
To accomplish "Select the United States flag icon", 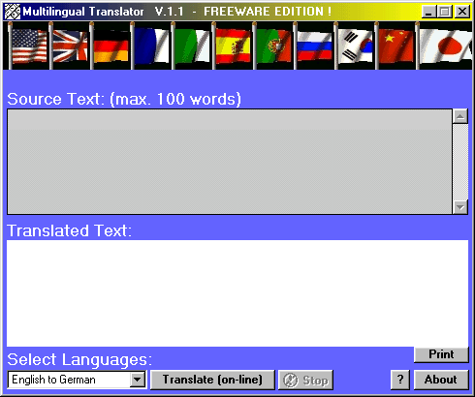I will coord(28,46).
